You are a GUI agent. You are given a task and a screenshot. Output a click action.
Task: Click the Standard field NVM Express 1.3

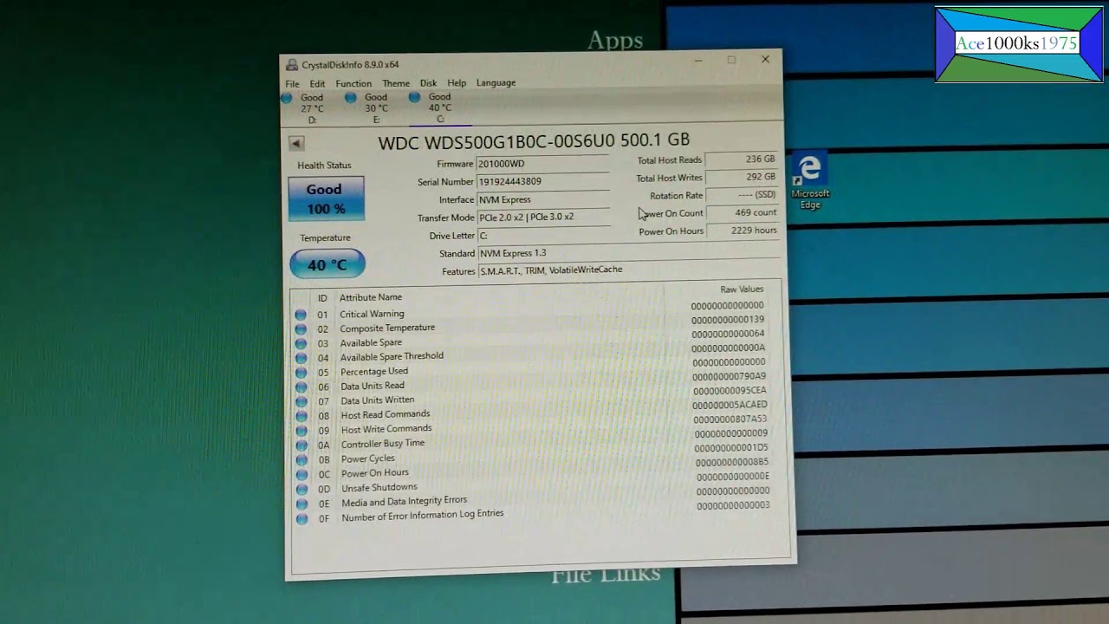point(628,253)
